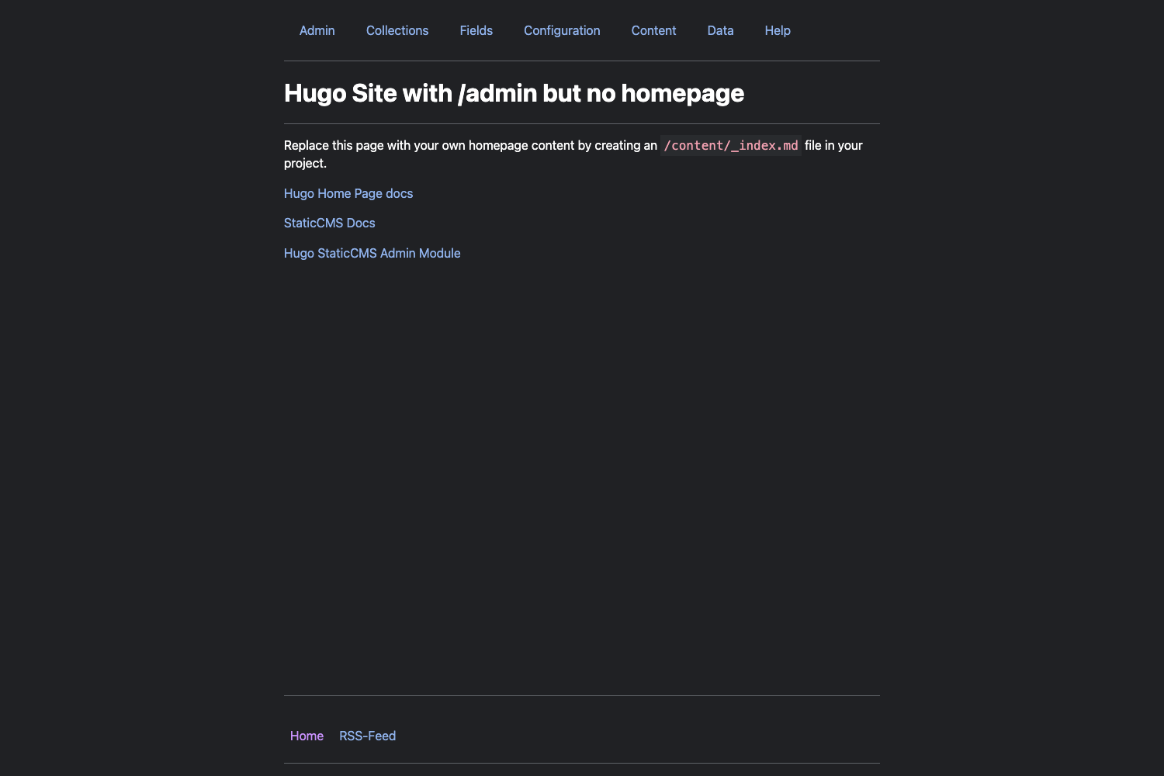This screenshot has height=776, width=1164.
Task: Select Fields in the top navigation
Action: 476,30
